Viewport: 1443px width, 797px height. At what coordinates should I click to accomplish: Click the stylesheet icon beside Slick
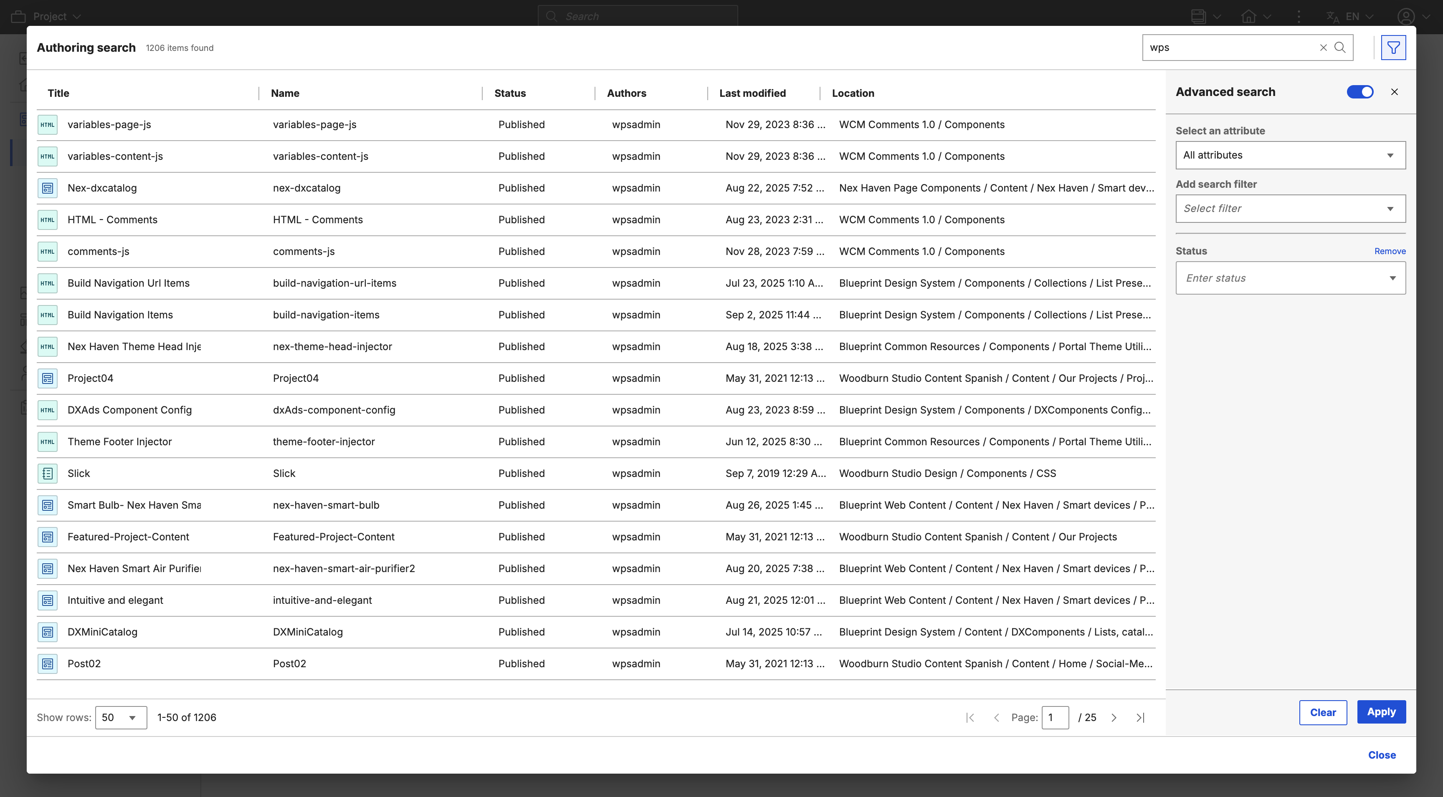pyautogui.click(x=48, y=474)
